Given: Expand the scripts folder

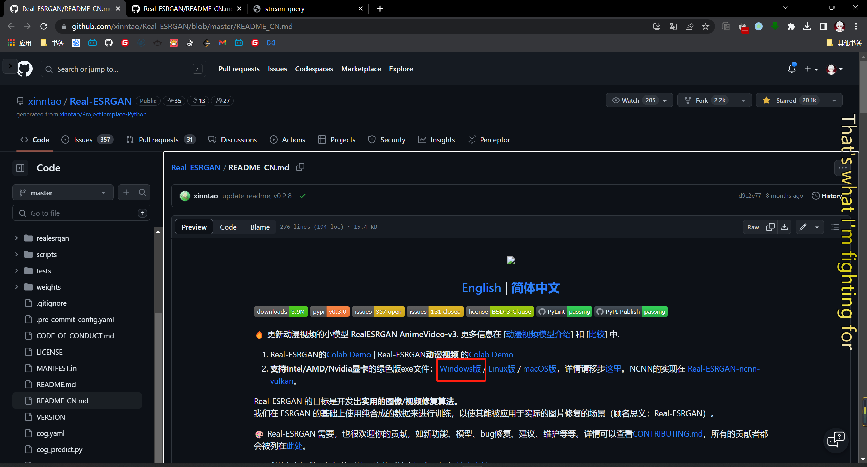Looking at the screenshot, I should pos(16,254).
